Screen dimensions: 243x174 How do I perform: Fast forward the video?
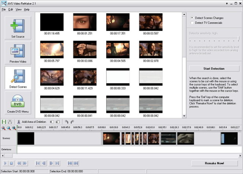(25, 163)
